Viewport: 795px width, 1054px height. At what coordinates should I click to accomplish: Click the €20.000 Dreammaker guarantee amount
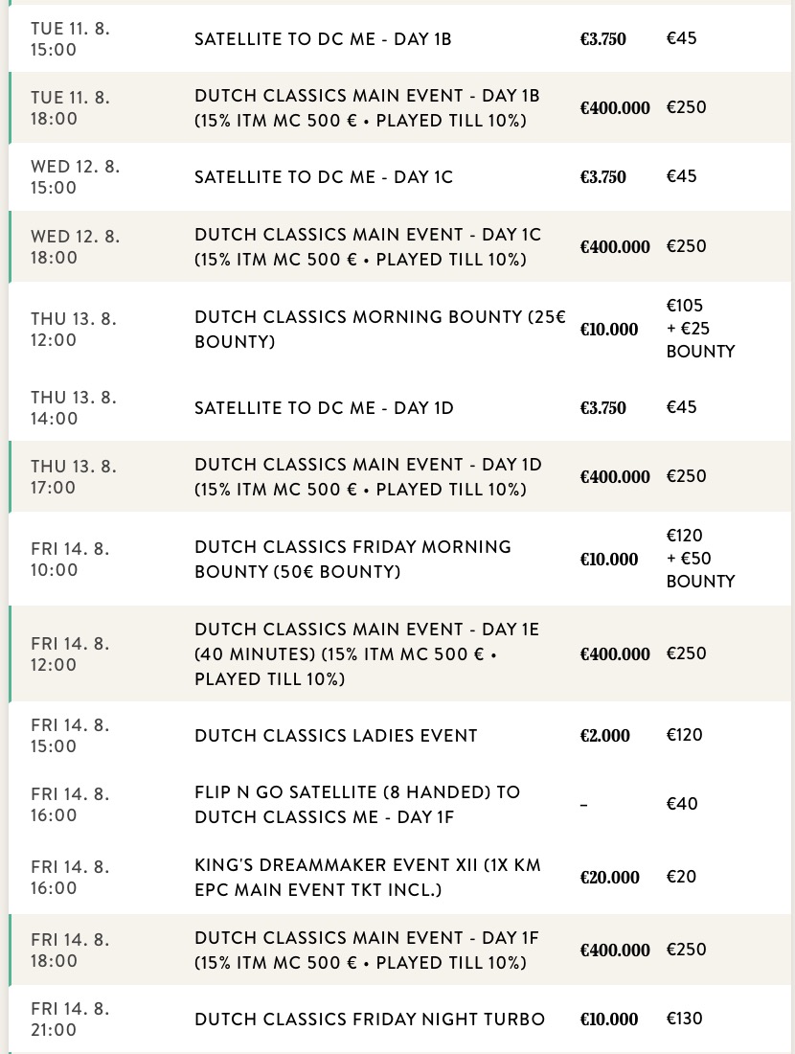tap(609, 877)
